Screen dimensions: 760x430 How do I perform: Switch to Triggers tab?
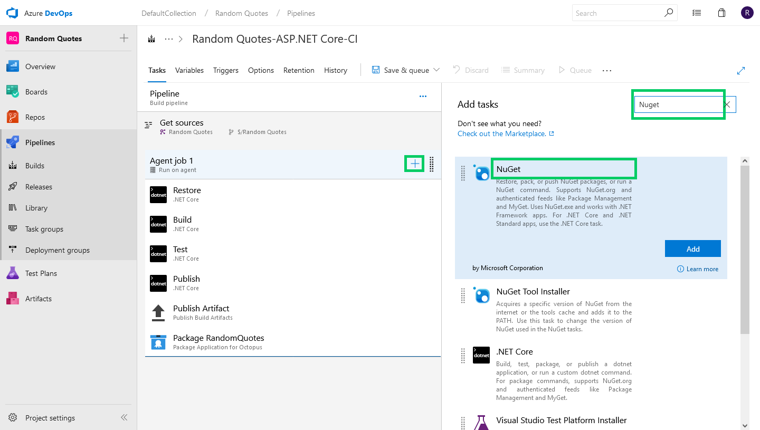[x=226, y=70]
